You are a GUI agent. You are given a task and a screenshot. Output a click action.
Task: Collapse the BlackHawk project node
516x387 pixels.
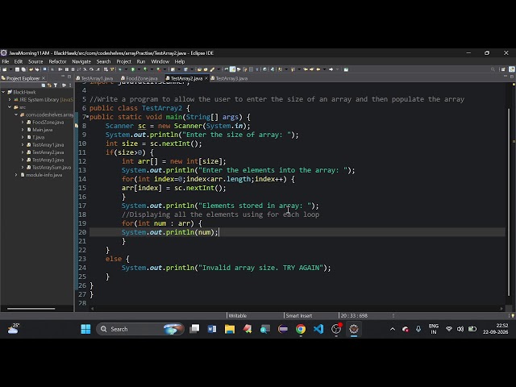pyautogui.click(x=3, y=92)
